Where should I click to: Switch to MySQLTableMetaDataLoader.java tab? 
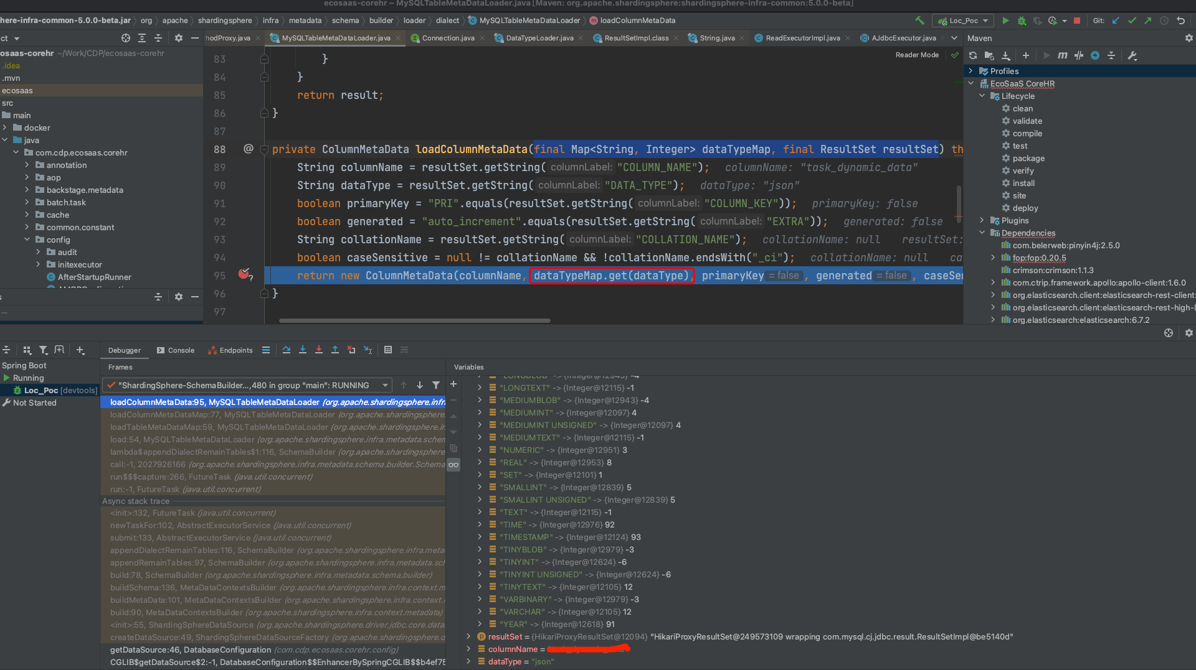coord(336,38)
